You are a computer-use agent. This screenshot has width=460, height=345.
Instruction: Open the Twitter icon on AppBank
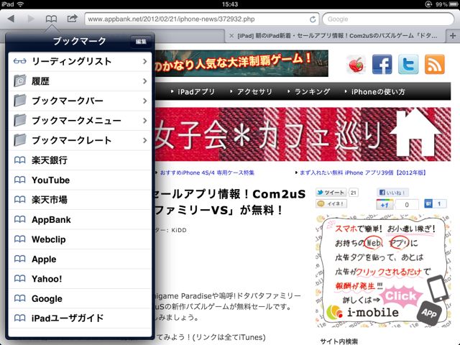[408, 64]
